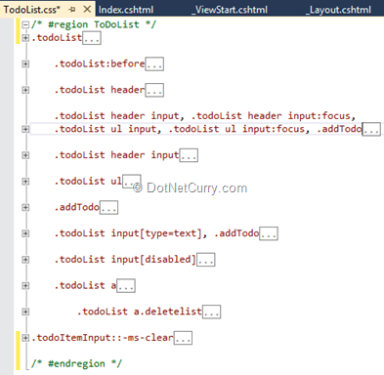This screenshot has height=375, width=384.
Task: Click ellipsis box after input[type=text], .addTodo
Action: [269, 233]
